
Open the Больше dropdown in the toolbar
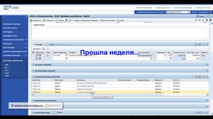120,20
